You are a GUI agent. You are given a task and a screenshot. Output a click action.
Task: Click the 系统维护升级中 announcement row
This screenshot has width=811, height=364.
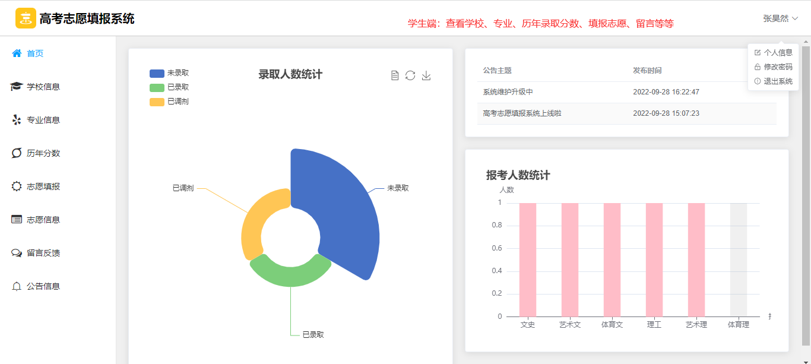point(508,92)
